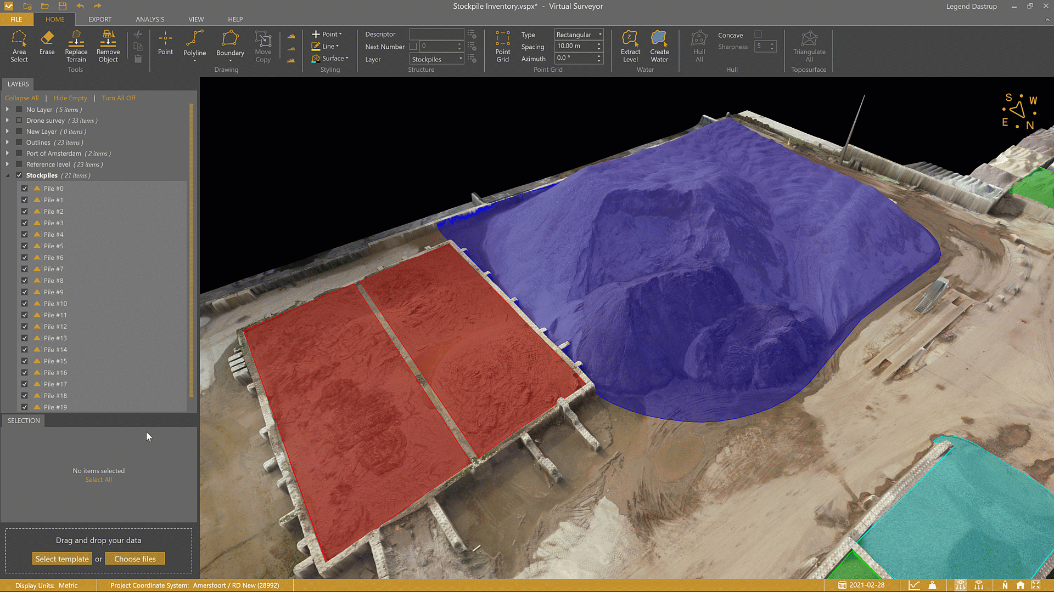Switch to the ANALYSIS ribbon tab

click(150, 19)
